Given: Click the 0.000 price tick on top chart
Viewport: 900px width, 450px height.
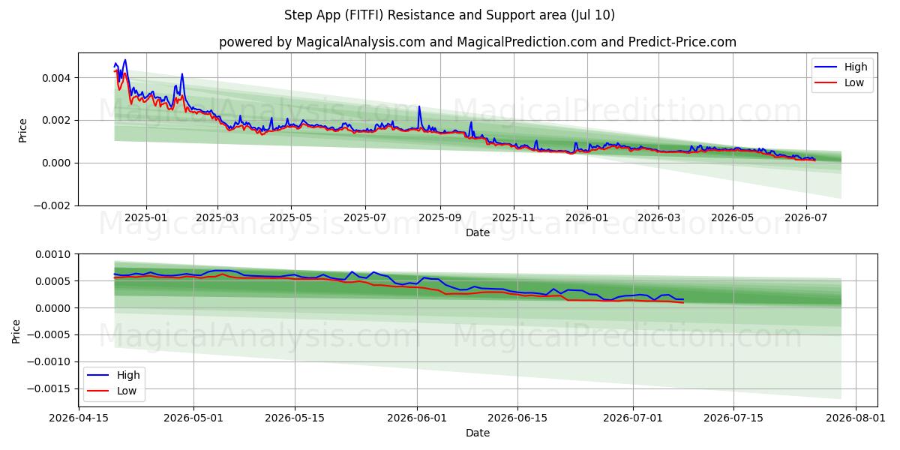Looking at the screenshot, I should coord(58,163).
